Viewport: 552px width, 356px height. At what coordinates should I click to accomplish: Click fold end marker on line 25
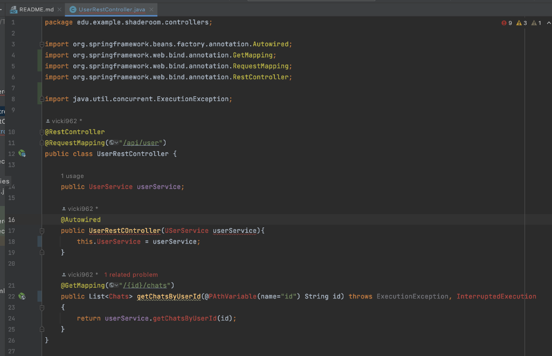click(x=42, y=329)
